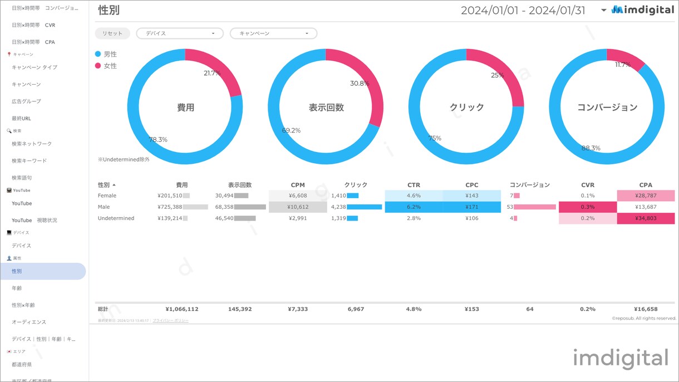The width and height of the screenshot is (679, 382).
Task: Click the monitor icon of the デバイス section heading
Action: point(9,233)
